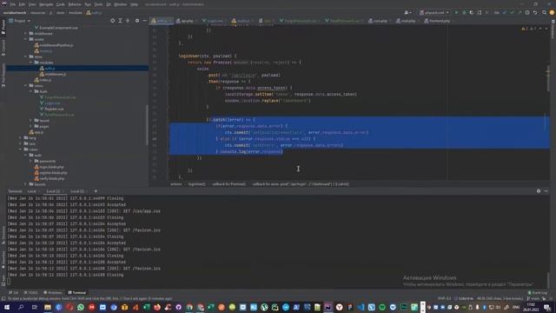Collapse the store folder in project tree
The width and height of the screenshot is (556, 313).
click(x=25, y=57)
